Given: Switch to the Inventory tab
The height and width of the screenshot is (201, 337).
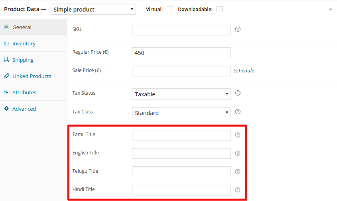Looking at the screenshot, I should point(24,43).
